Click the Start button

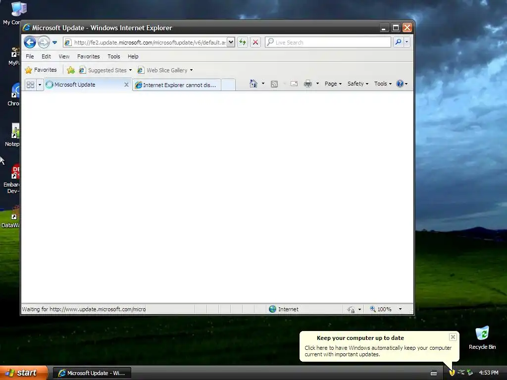click(x=23, y=373)
